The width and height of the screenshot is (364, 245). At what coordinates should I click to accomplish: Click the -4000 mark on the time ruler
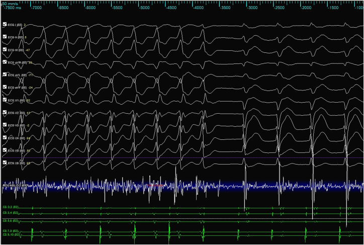pos(198,8)
